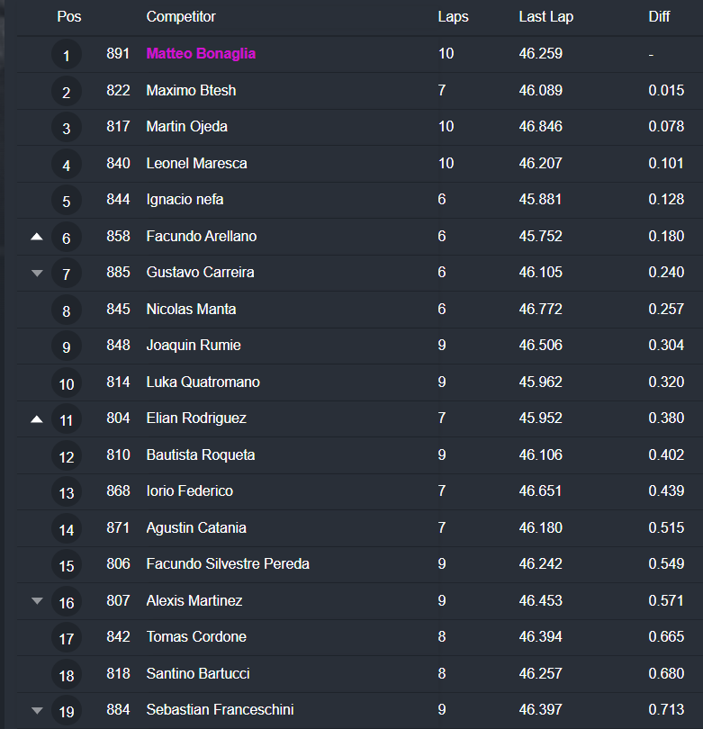Click the position 10 circle badge

tap(67, 384)
